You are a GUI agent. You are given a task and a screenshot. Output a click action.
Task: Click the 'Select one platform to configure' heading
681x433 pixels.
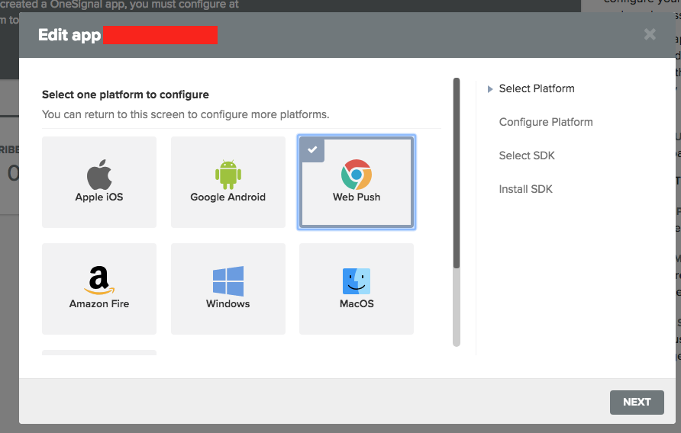[x=125, y=95]
